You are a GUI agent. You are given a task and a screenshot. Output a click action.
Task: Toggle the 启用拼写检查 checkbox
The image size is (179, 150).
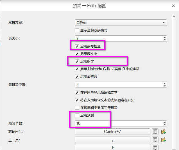77,46
